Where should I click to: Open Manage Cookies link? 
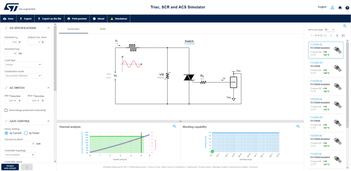(x=220, y=167)
